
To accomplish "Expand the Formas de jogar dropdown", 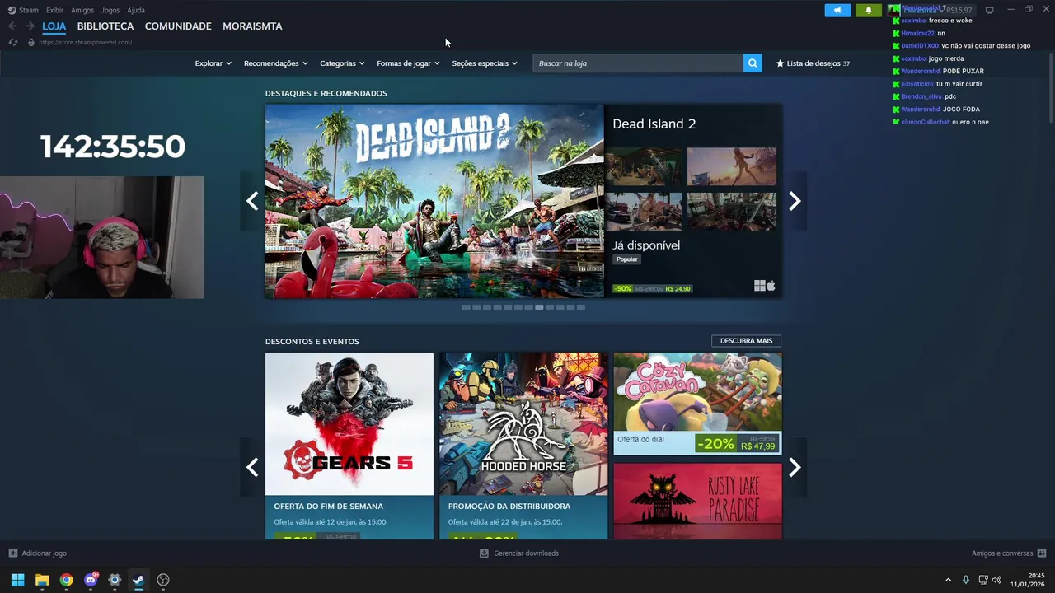I will tap(408, 63).
